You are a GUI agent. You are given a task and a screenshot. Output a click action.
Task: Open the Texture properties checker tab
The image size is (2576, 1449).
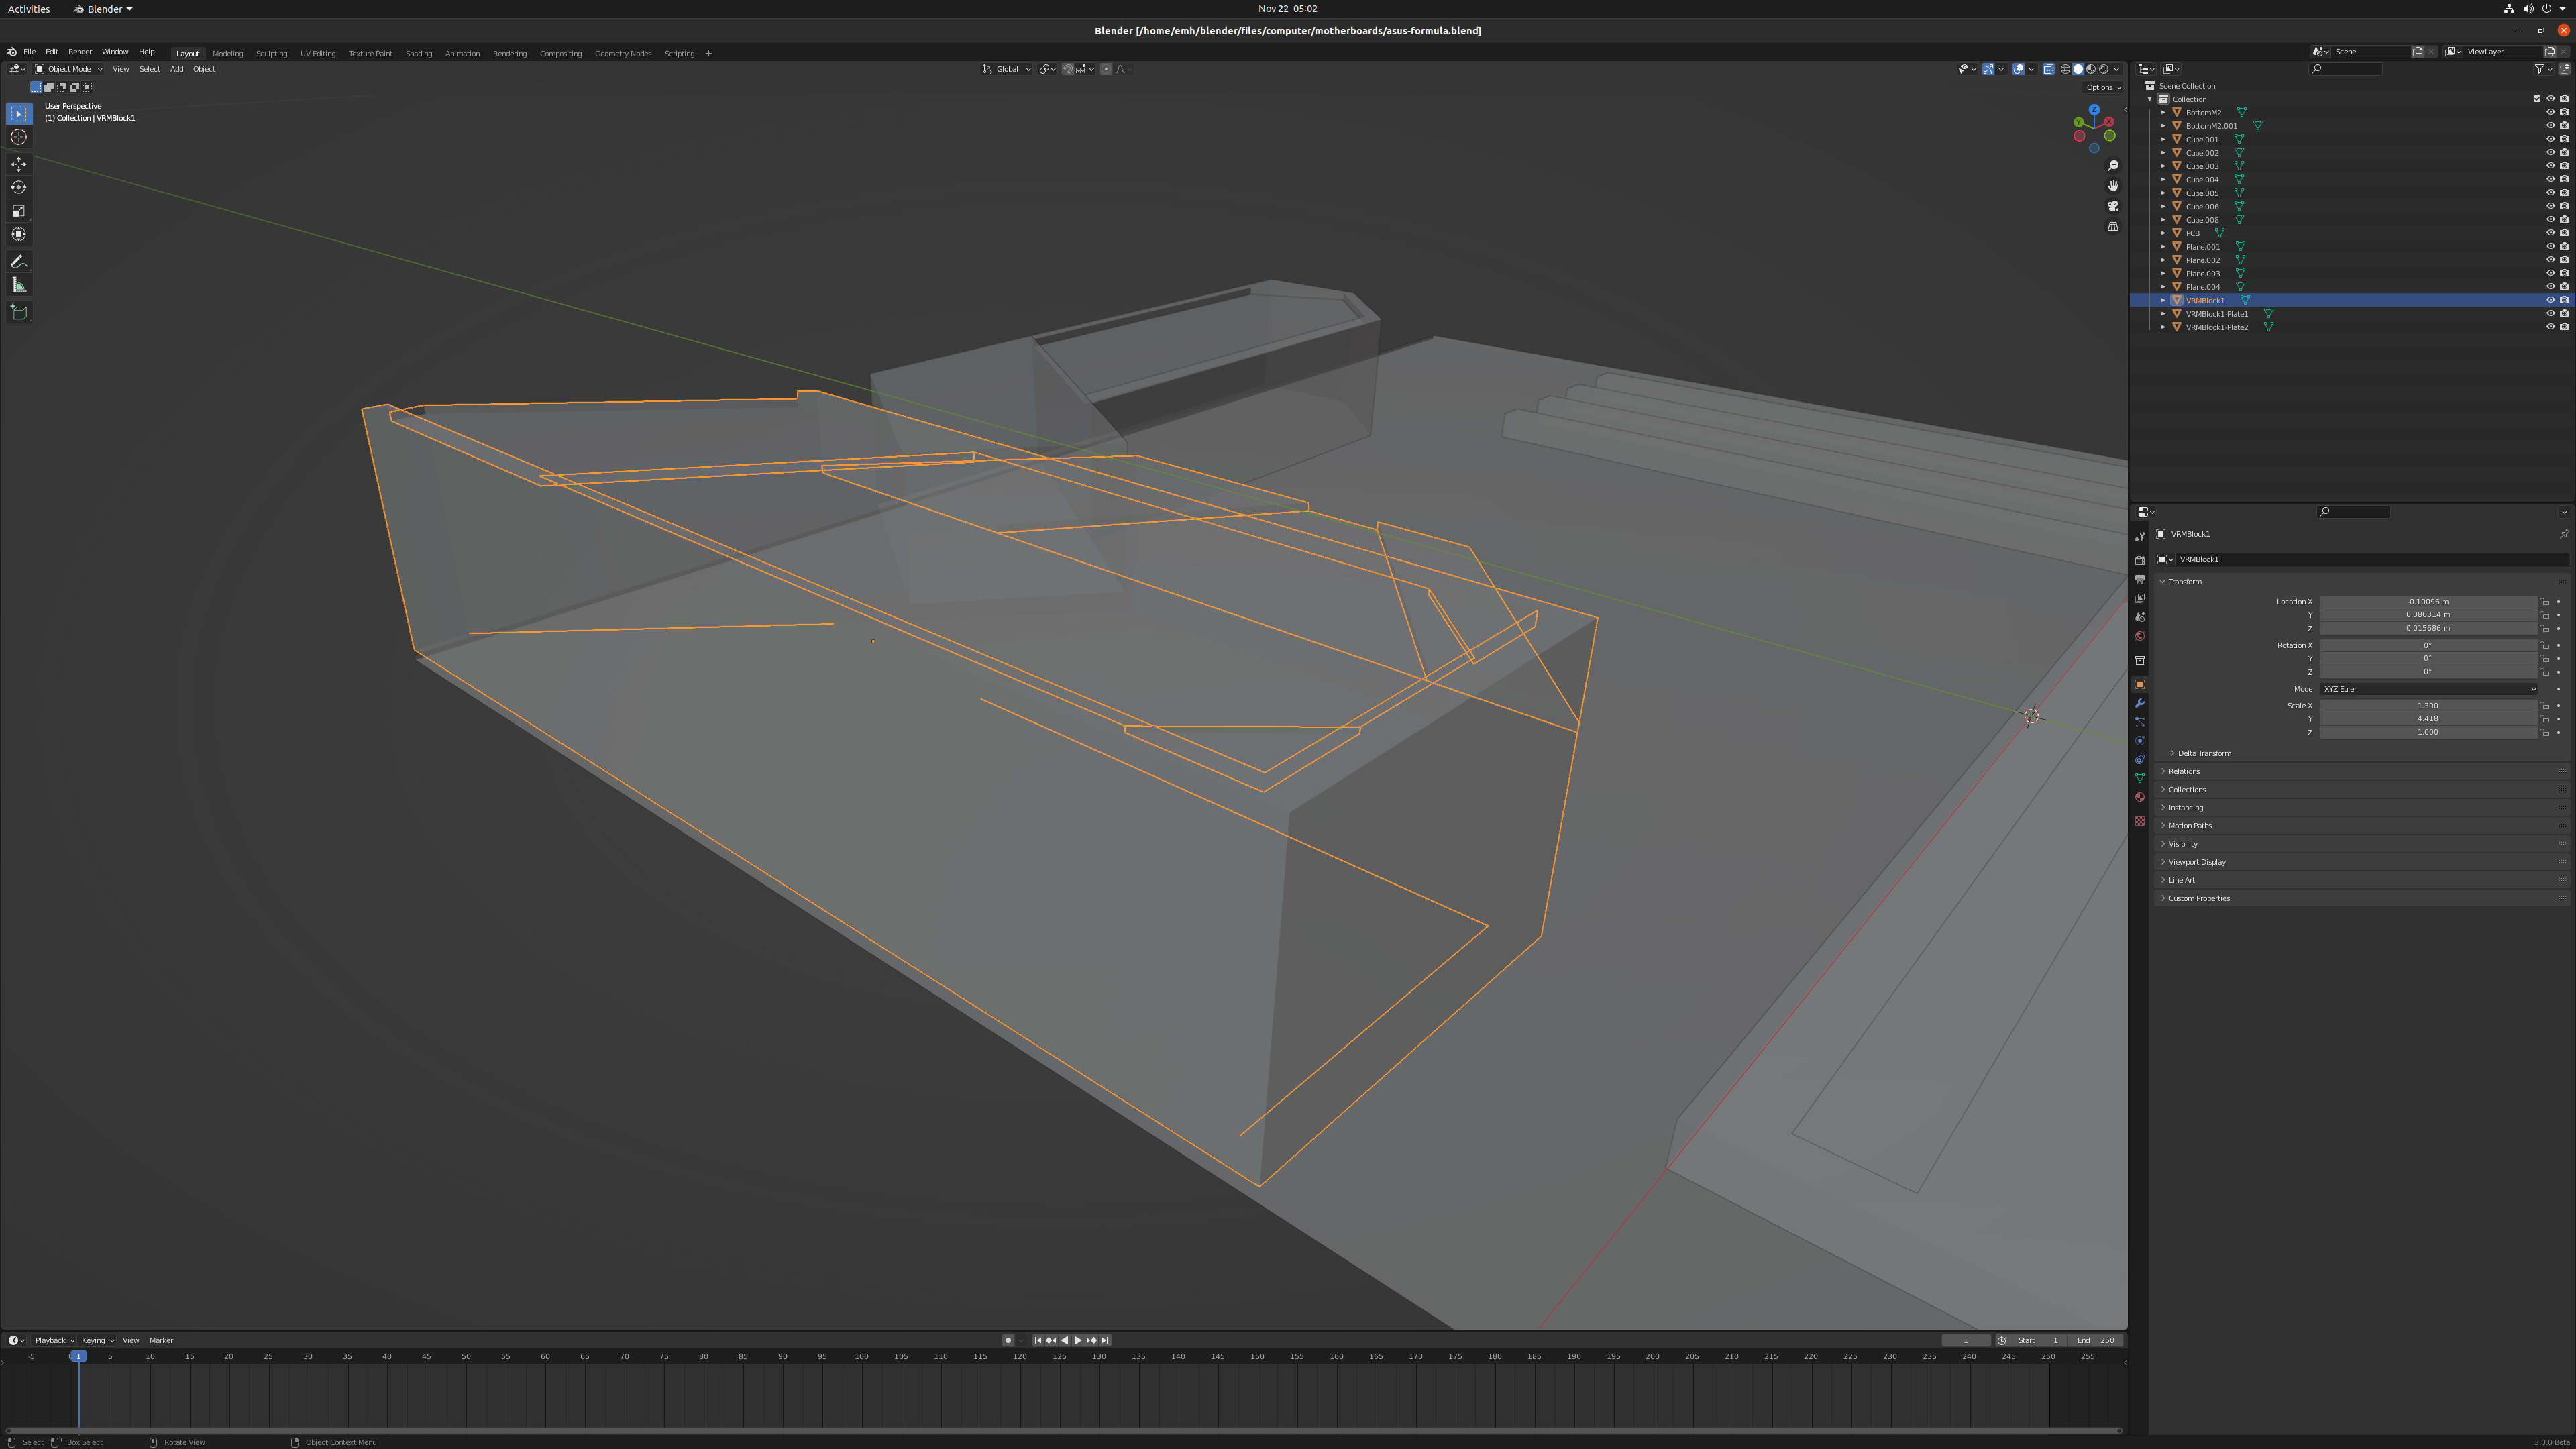click(2140, 821)
